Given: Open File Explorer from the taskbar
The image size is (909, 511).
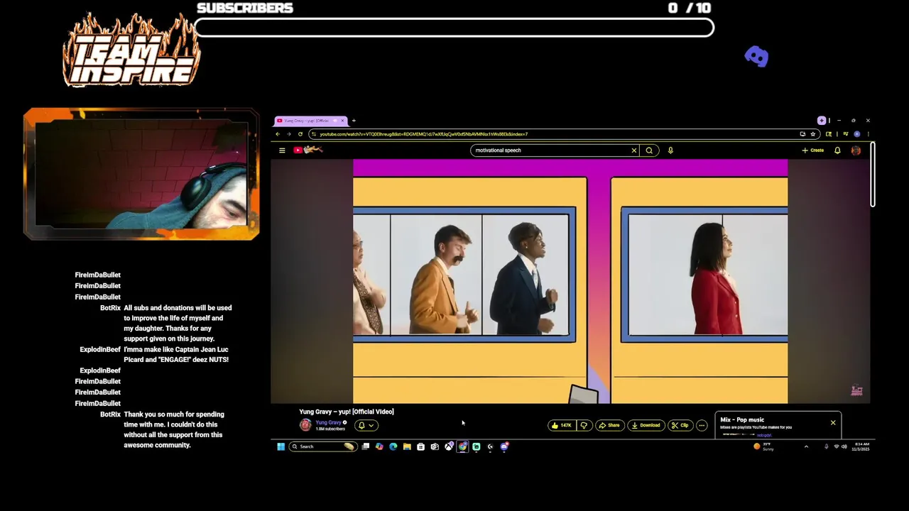Looking at the screenshot, I should [x=407, y=446].
